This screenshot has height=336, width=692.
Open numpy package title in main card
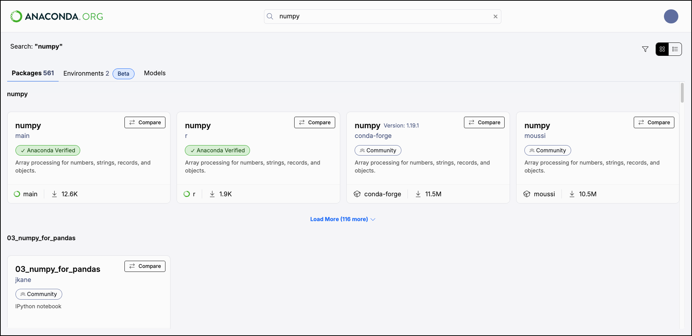click(x=28, y=126)
